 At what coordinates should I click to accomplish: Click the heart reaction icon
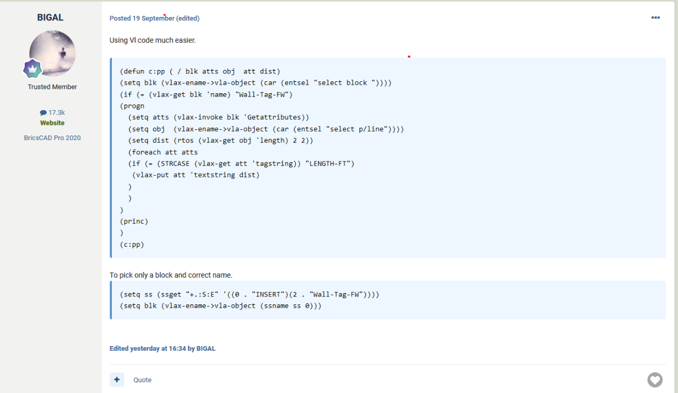point(654,380)
